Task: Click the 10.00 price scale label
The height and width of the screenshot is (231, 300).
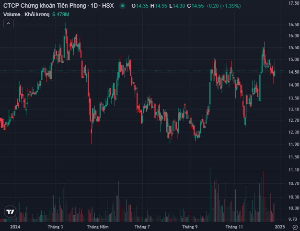Action: [x=294, y=208]
